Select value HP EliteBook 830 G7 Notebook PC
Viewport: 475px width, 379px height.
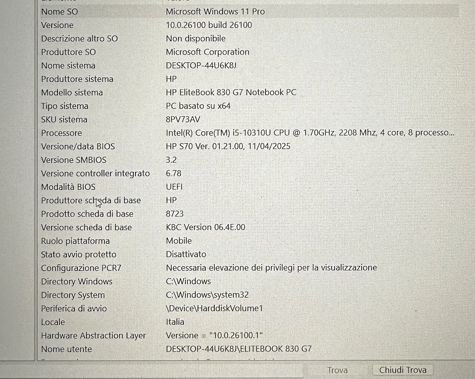[x=231, y=92]
